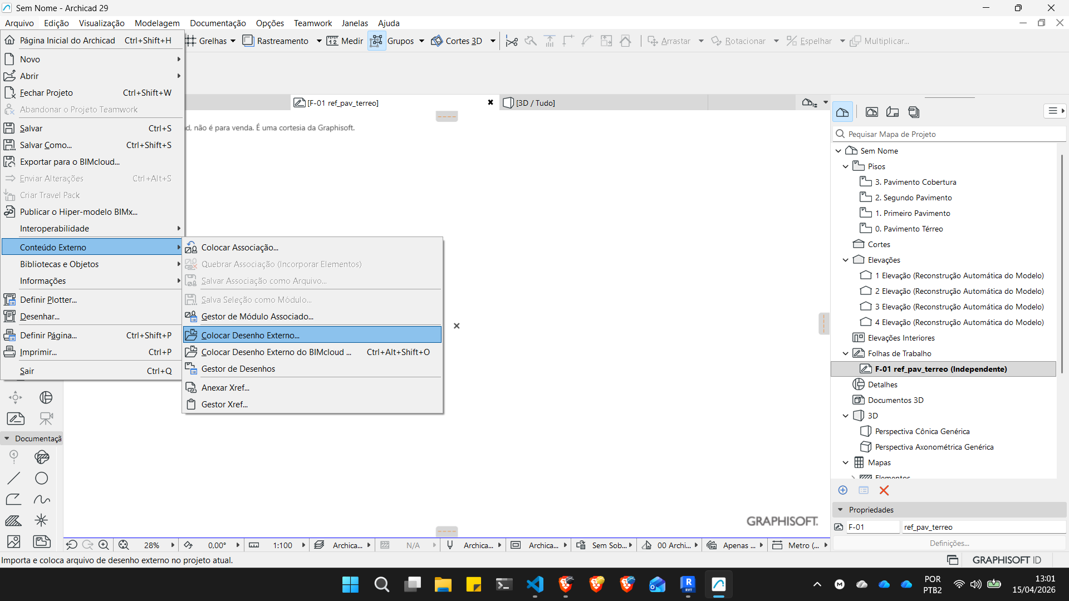1069x601 pixels.
Task: Select Elevações Interiores in the tree
Action: pyautogui.click(x=901, y=338)
